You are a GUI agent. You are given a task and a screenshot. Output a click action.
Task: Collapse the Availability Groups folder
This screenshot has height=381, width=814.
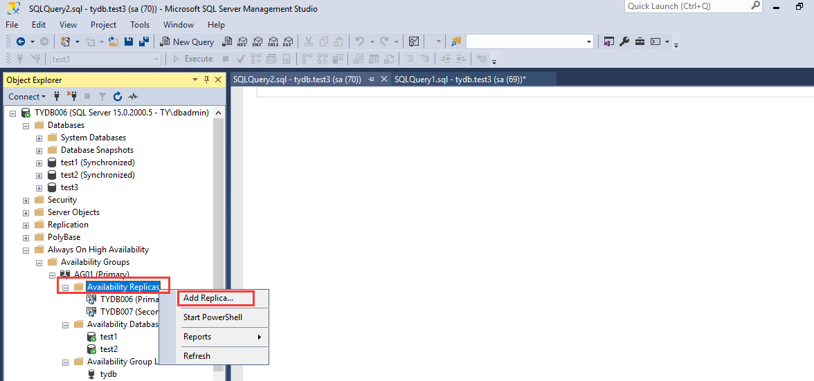point(39,262)
